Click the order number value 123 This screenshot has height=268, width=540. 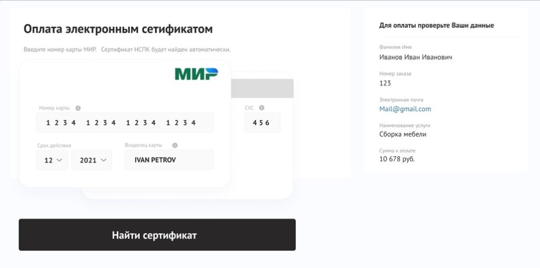(x=385, y=83)
